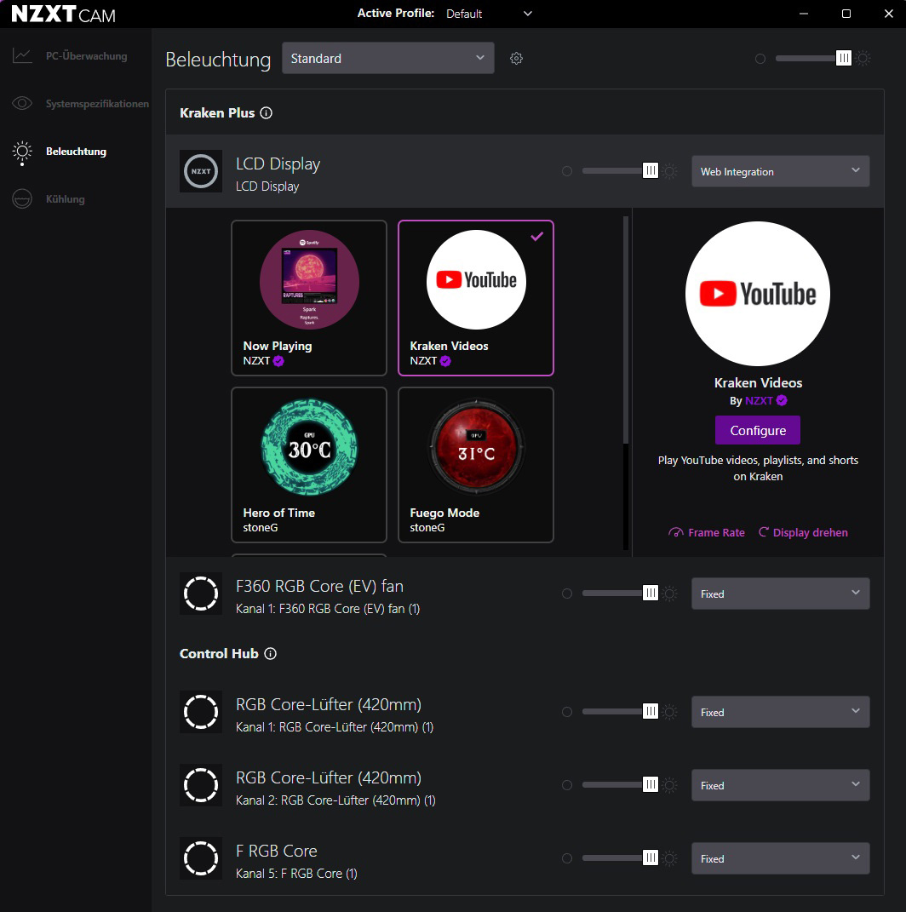Show info icon next to Control Hub

pyautogui.click(x=271, y=654)
